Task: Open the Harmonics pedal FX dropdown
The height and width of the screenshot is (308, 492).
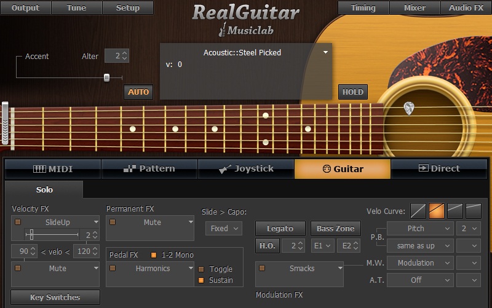Action: click(x=191, y=268)
